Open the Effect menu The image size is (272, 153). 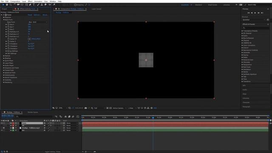tap(30, 1)
